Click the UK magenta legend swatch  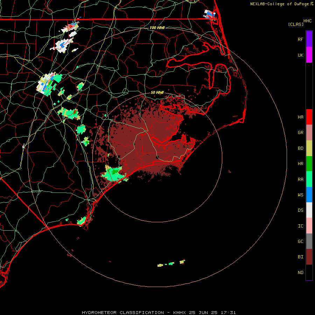[x=309, y=55]
